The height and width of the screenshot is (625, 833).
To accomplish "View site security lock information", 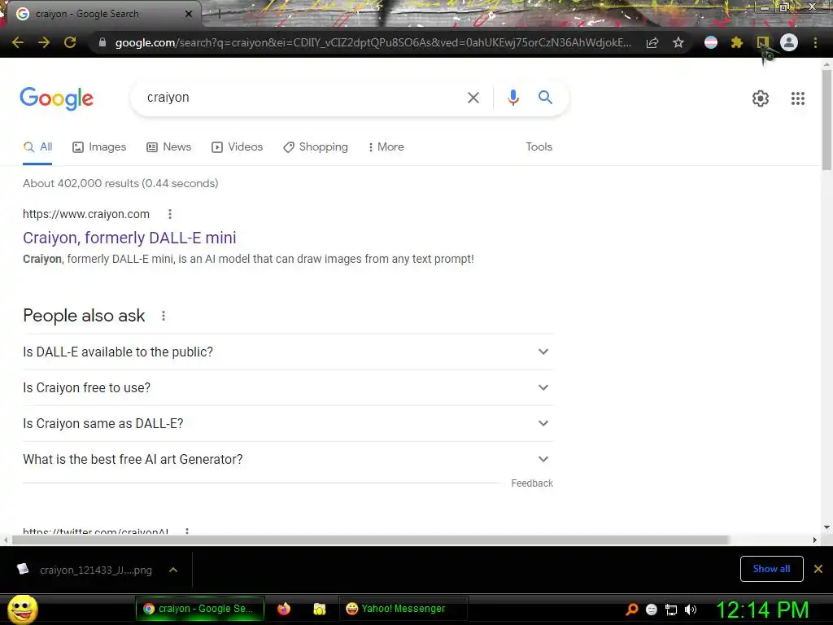I will click(102, 42).
